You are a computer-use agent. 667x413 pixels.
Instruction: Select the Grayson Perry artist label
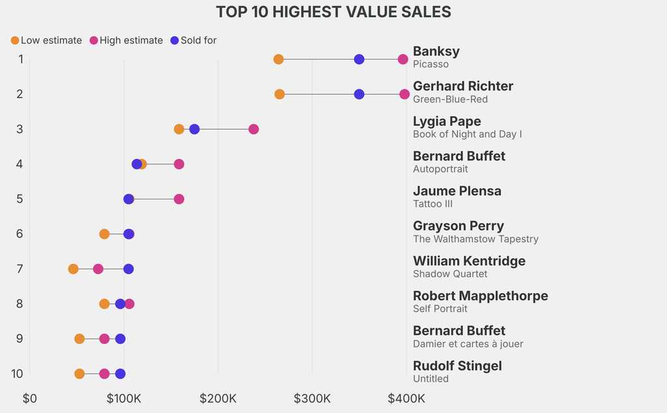(458, 226)
